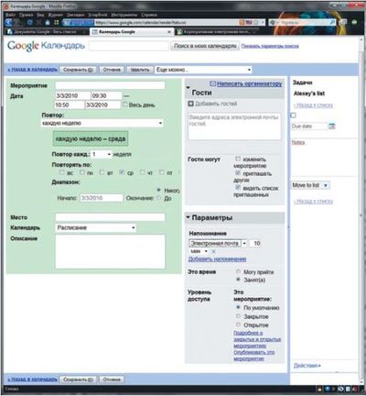The height and width of the screenshot is (396, 366).
Task: Open the Журнал menu
Action: (55, 15)
